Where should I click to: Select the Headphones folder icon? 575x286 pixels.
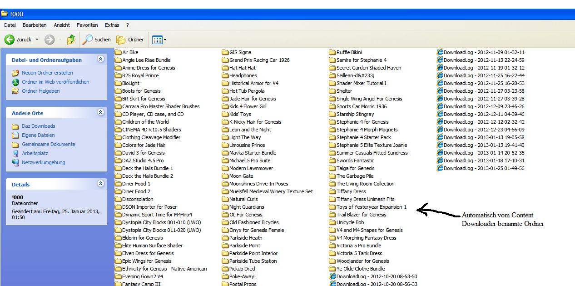[225, 75]
